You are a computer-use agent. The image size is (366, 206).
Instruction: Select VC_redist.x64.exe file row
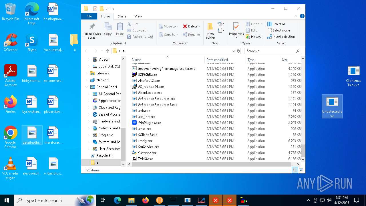click(x=216, y=87)
